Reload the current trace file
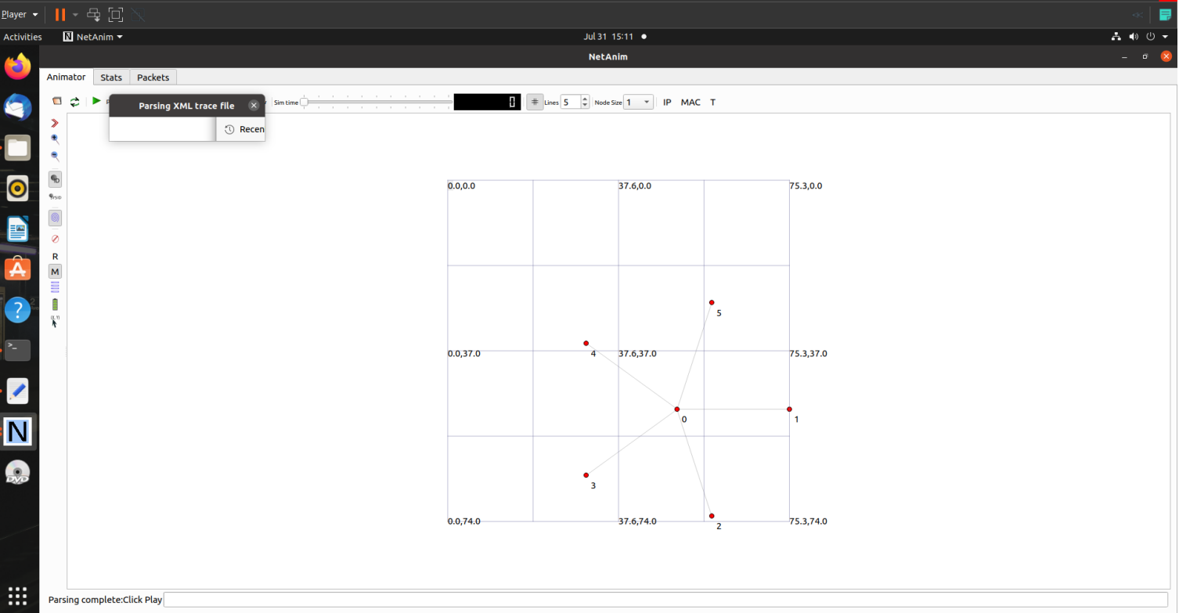This screenshot has height=613, width=1179. pyautogui.click(x=74, y=101)
